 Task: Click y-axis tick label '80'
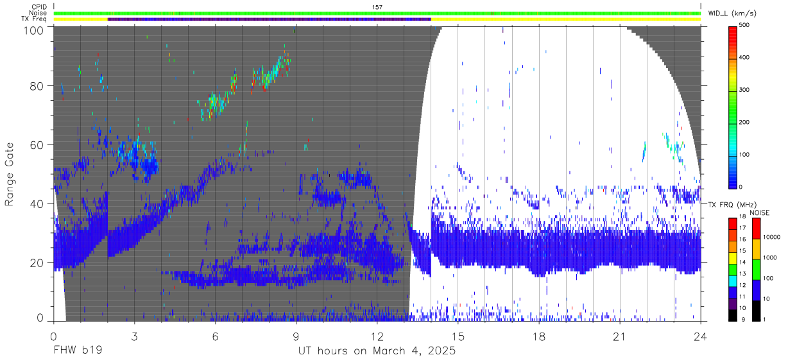coord(37,85)
